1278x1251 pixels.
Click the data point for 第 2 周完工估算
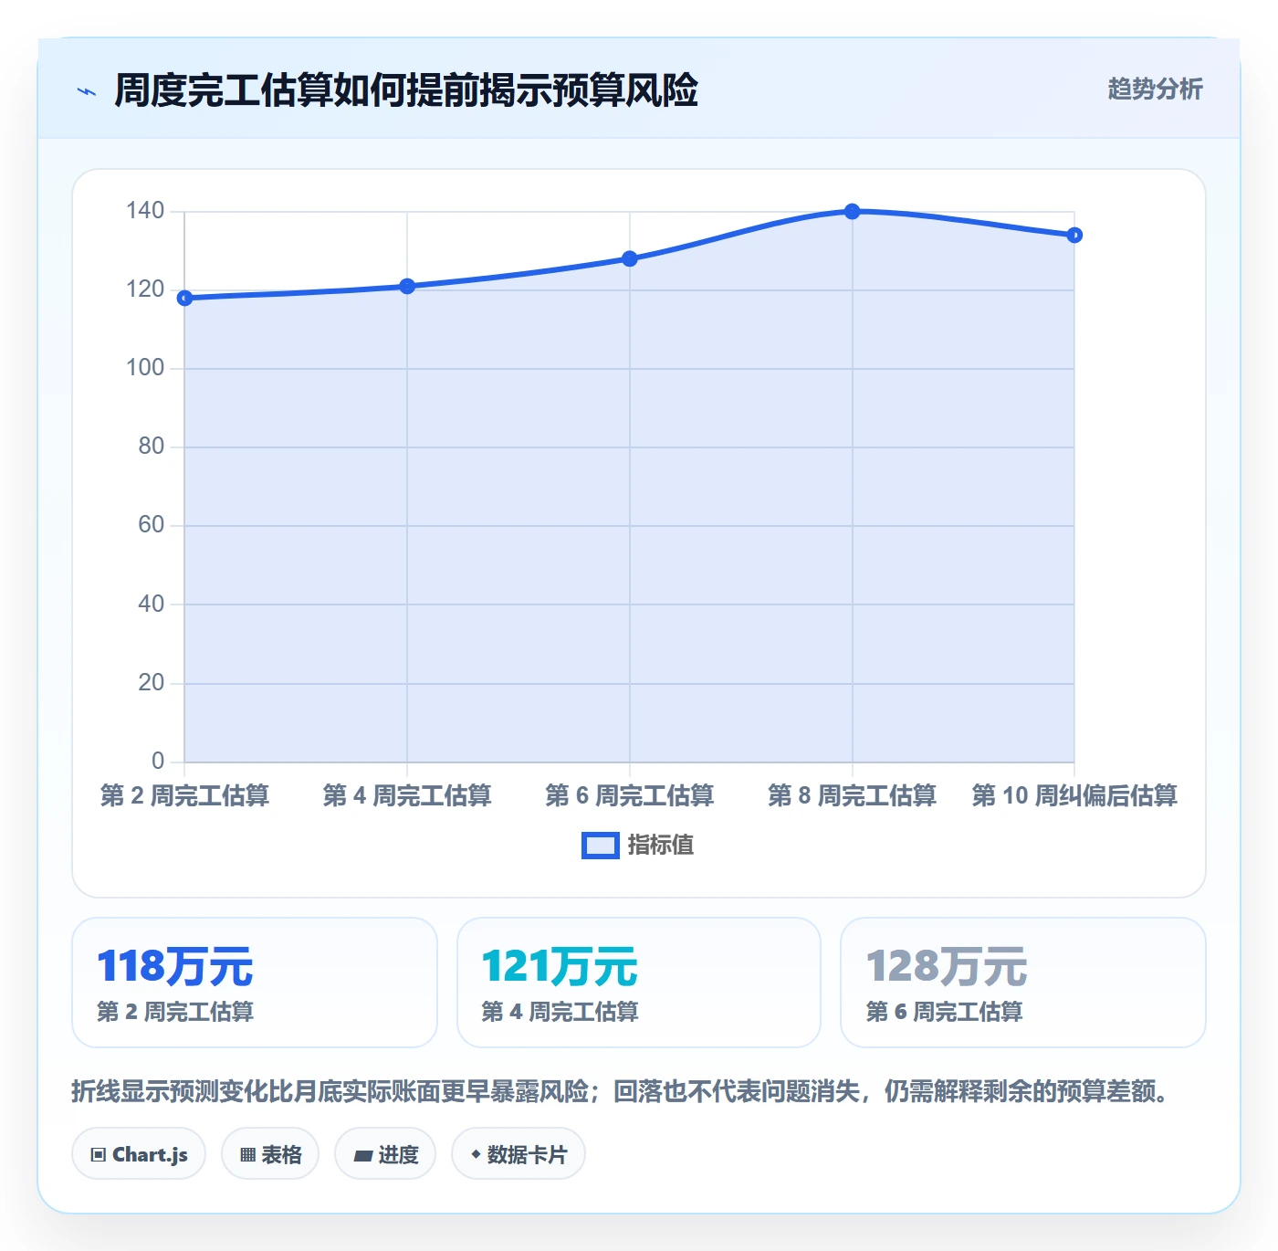point(184,298)
